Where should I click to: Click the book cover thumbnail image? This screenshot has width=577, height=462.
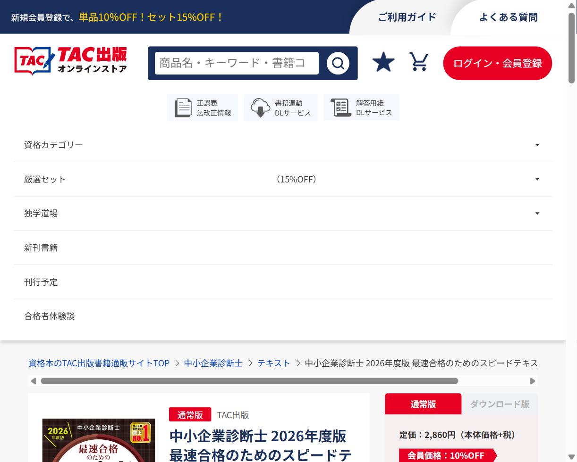99,440
